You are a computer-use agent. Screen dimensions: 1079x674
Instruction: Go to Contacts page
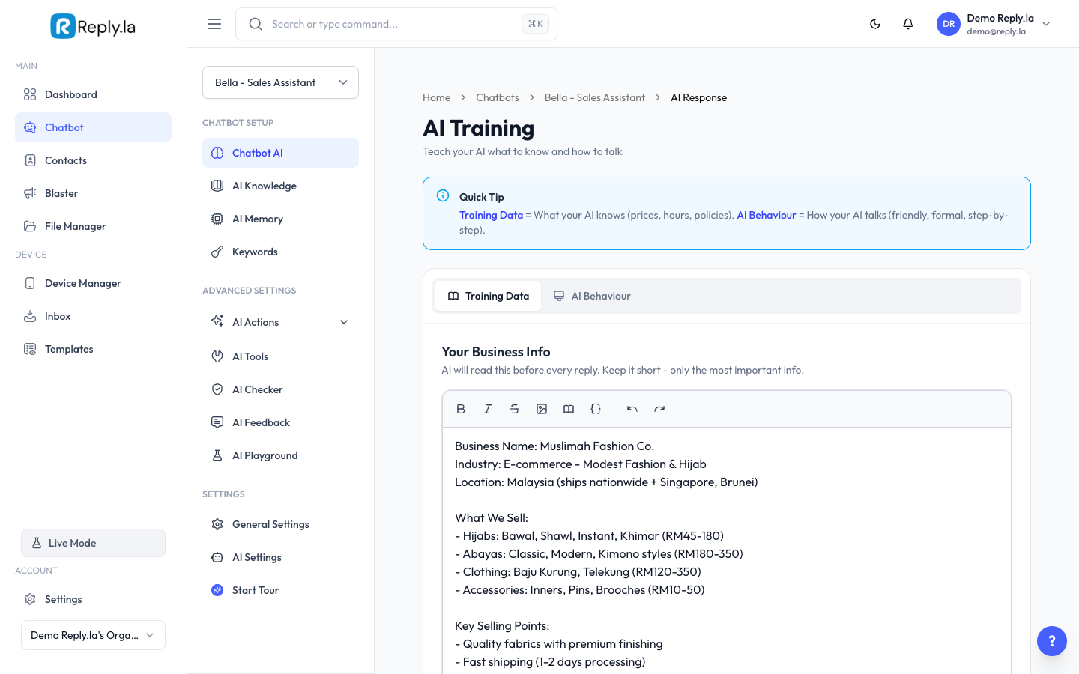(93, 160)
